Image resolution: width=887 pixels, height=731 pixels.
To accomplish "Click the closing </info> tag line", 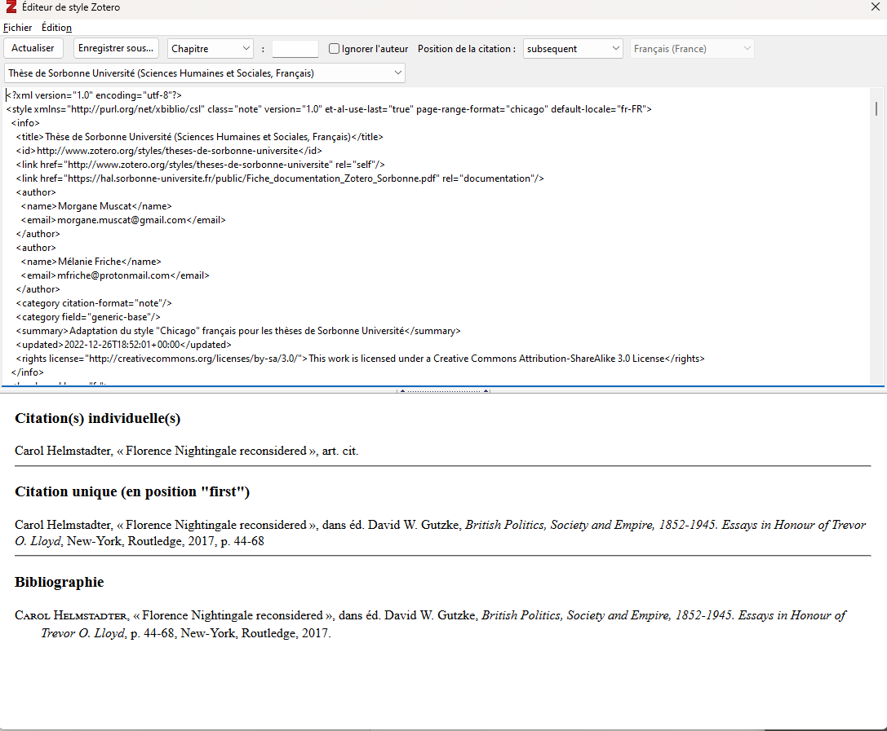I will [x=27, y=372].
